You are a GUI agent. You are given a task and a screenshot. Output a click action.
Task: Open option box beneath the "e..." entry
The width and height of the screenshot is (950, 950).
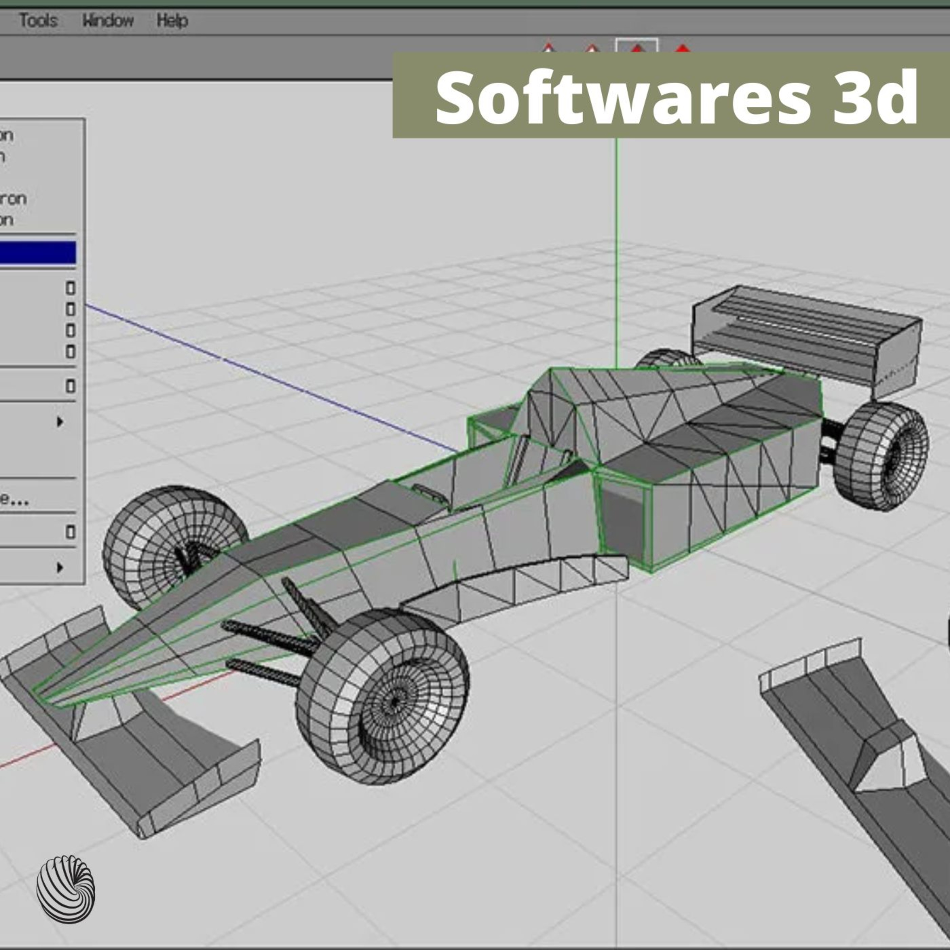(70, 532)
